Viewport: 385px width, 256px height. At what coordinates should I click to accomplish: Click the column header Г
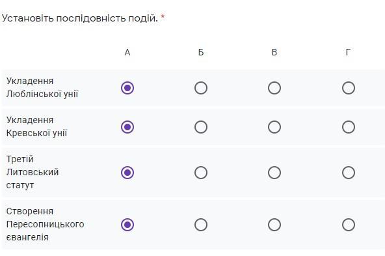point(348,52)
